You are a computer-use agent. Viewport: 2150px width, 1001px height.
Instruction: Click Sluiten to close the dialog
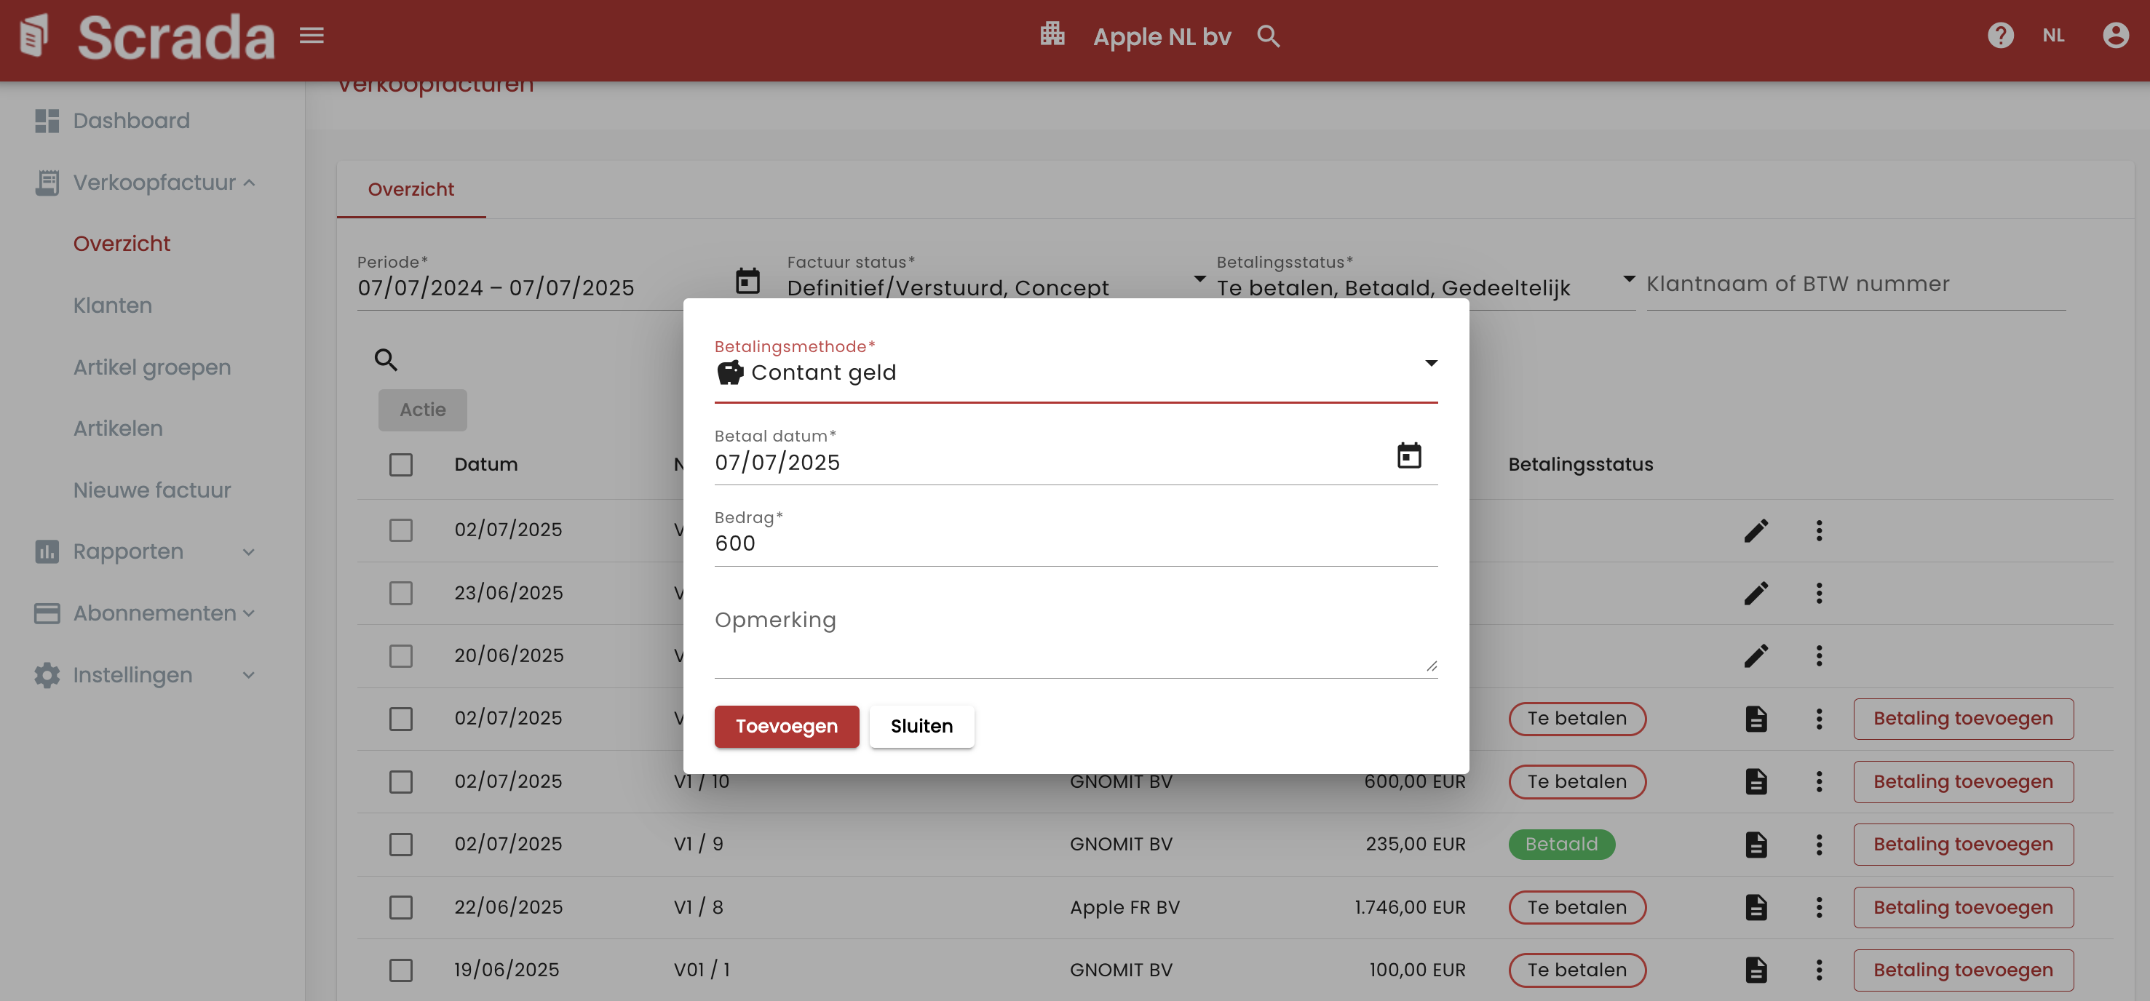(x=921, y=726)
